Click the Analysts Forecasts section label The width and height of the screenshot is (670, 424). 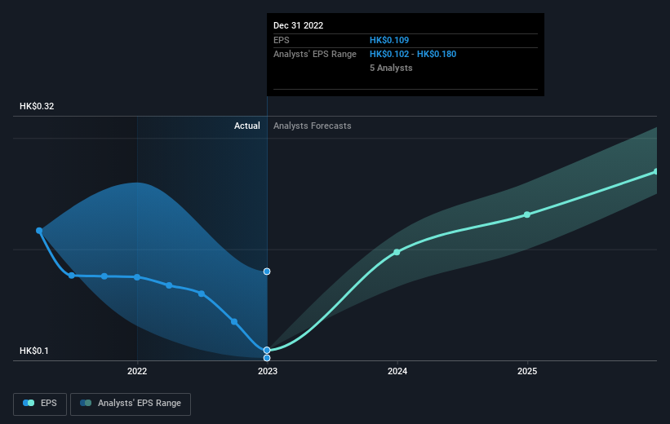pyautogui.click(x=313, y=126)
